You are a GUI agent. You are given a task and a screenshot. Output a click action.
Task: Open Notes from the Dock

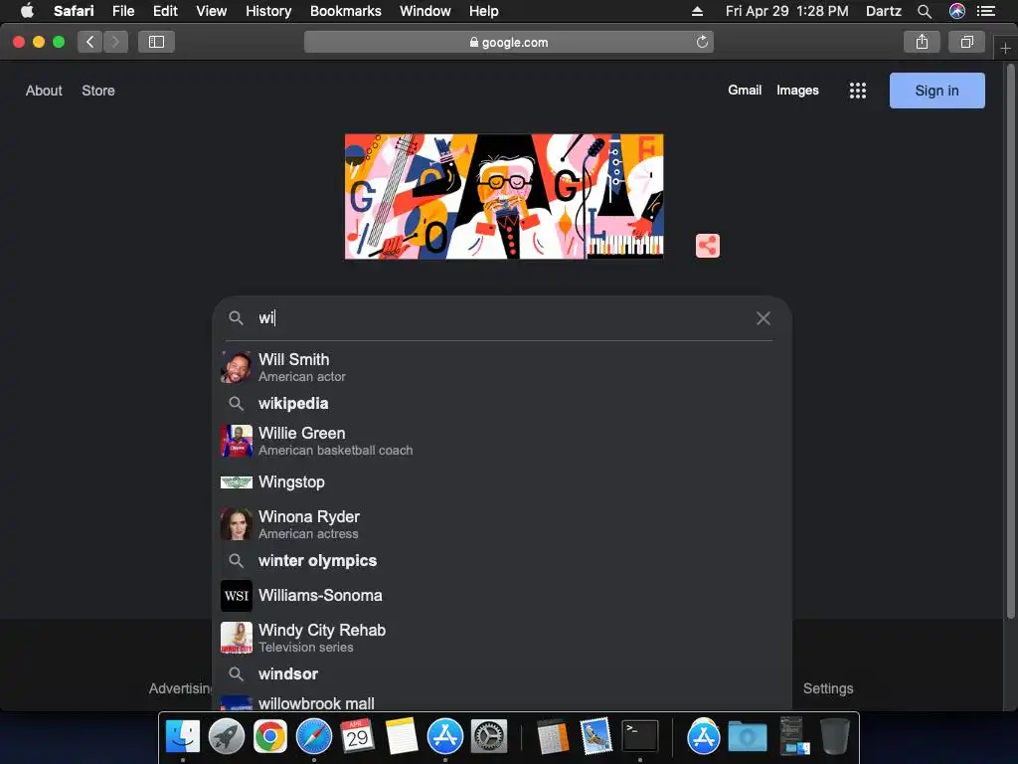pyautogui.click(x=402, y=736)
